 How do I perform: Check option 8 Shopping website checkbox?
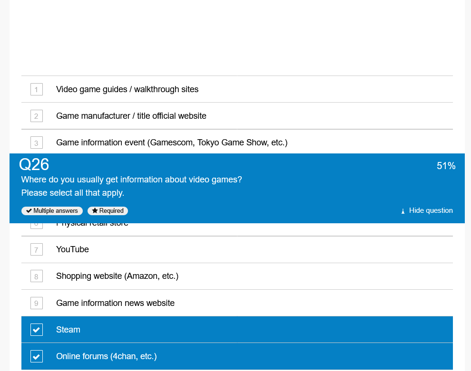(x=36, y=276)
